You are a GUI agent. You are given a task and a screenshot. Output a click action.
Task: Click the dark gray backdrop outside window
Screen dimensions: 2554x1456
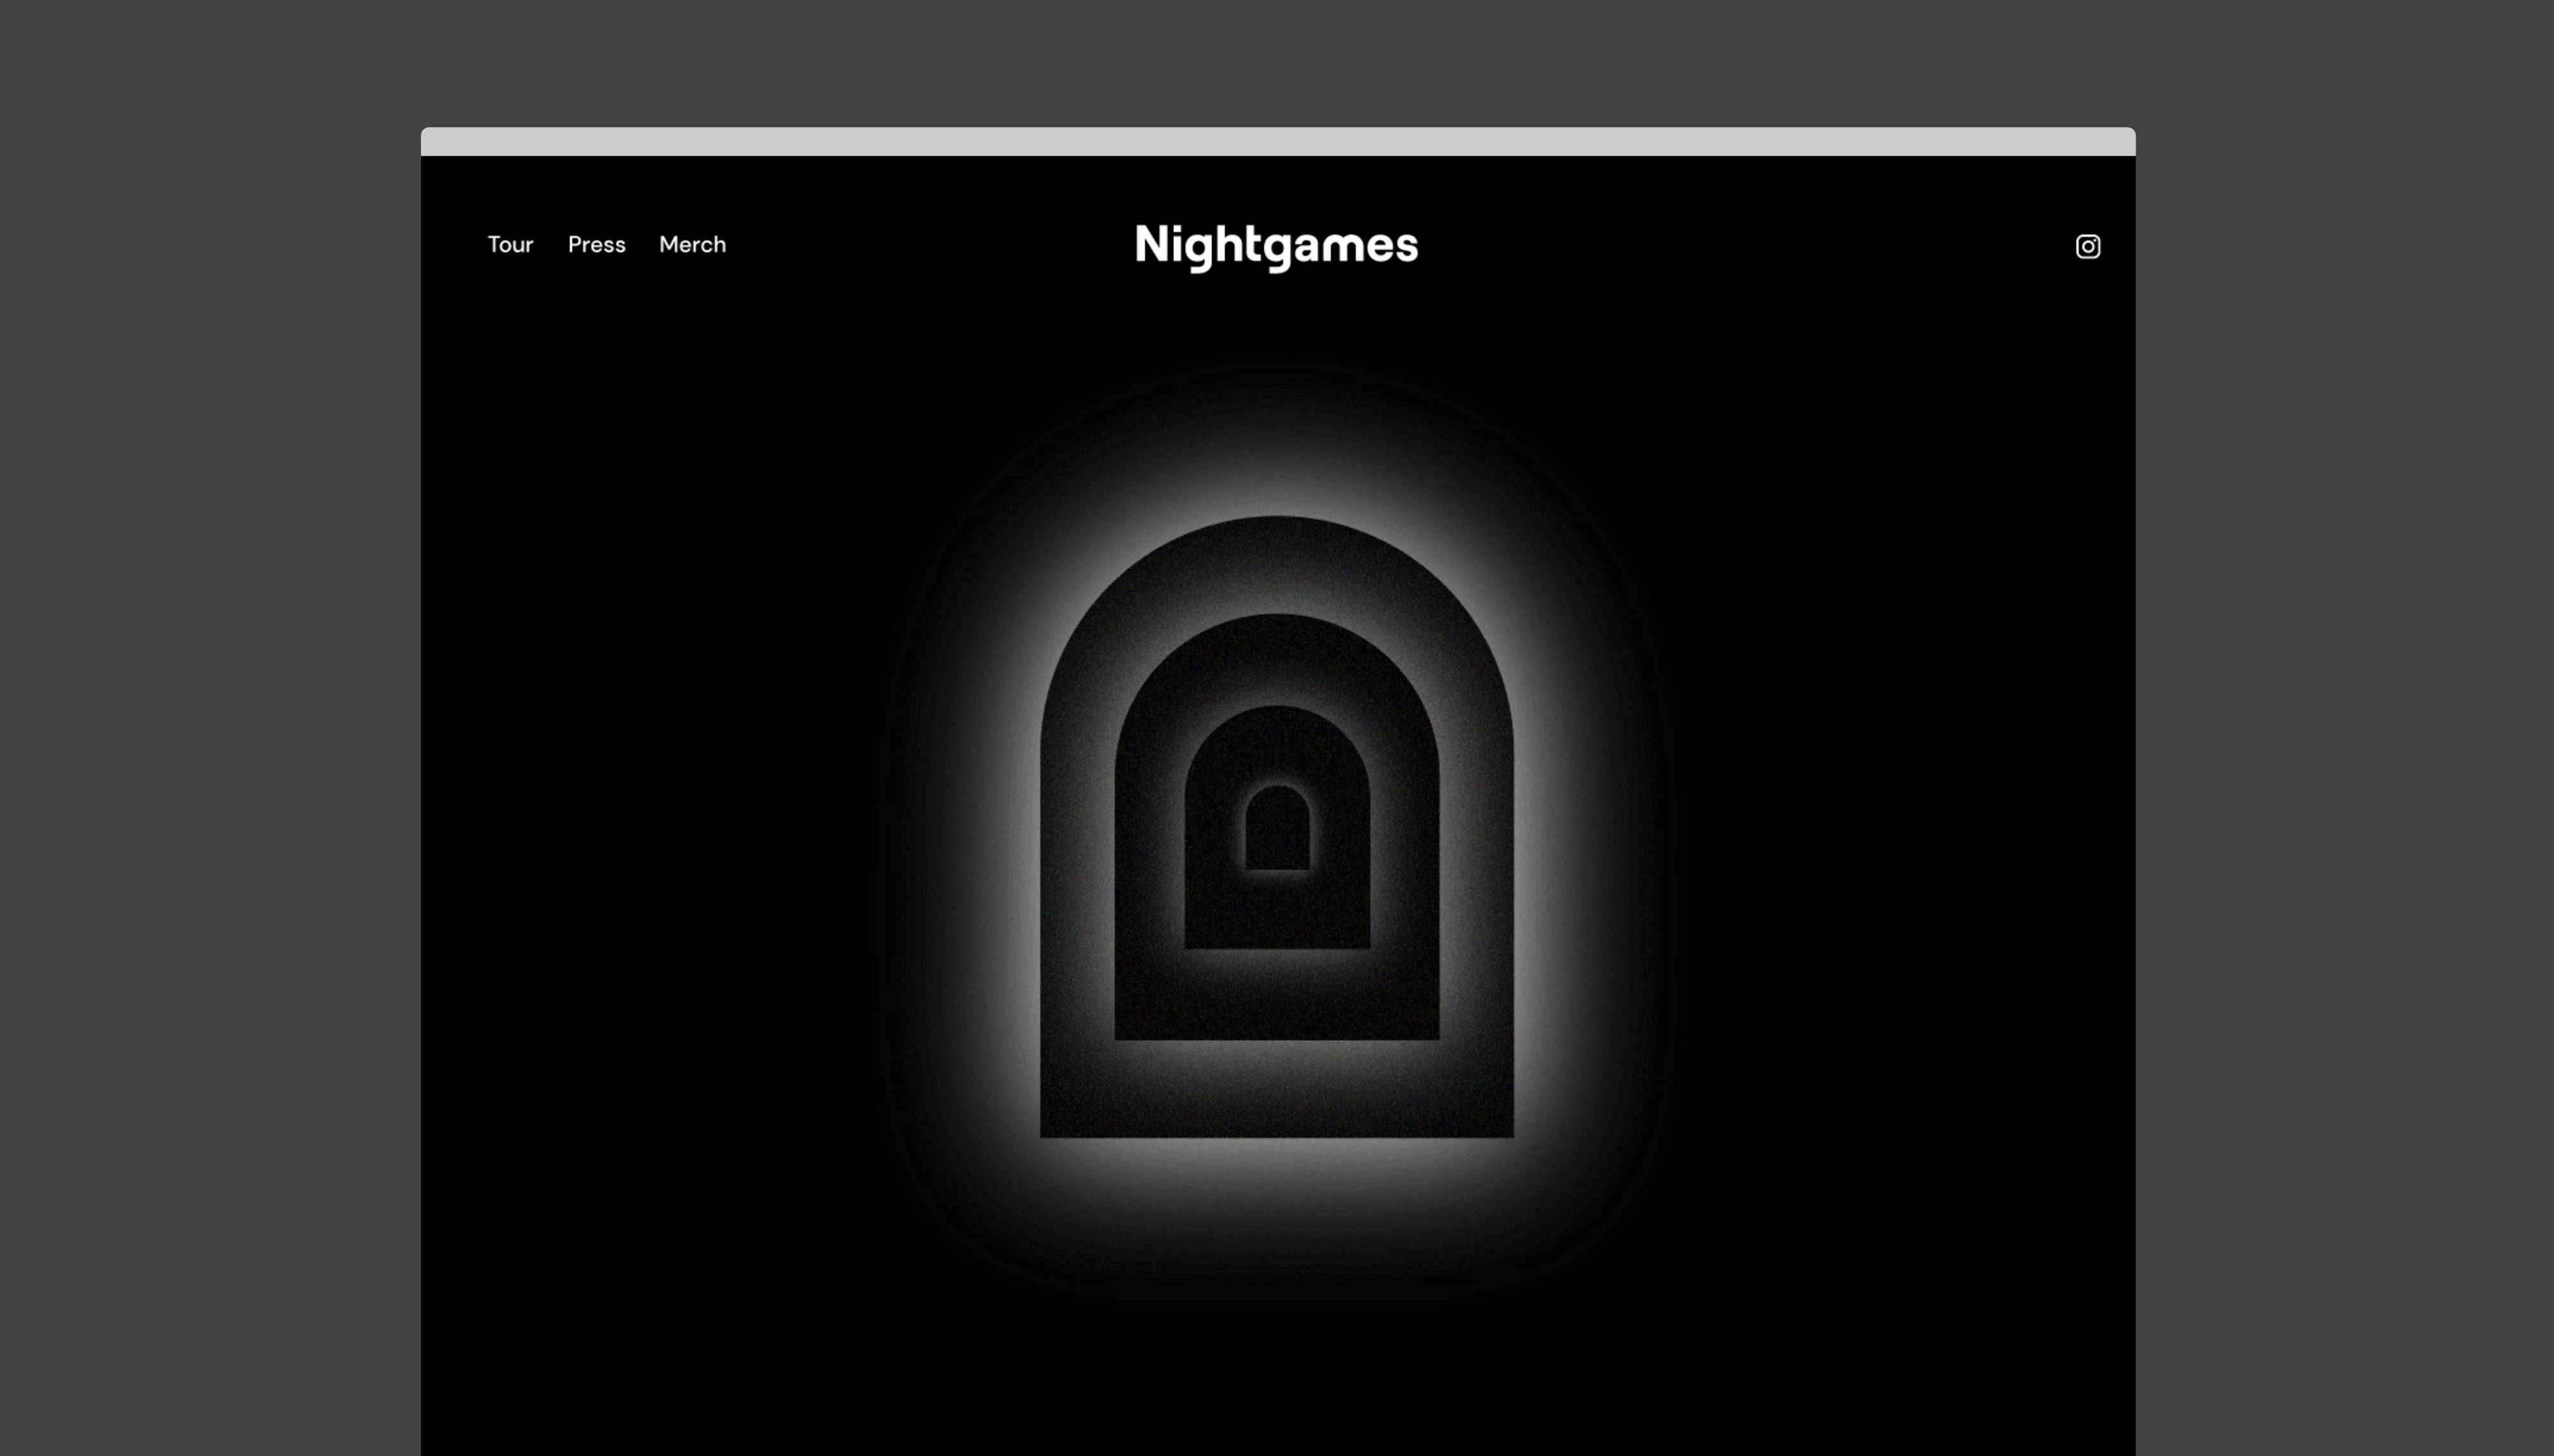click(x=200, y=700)
